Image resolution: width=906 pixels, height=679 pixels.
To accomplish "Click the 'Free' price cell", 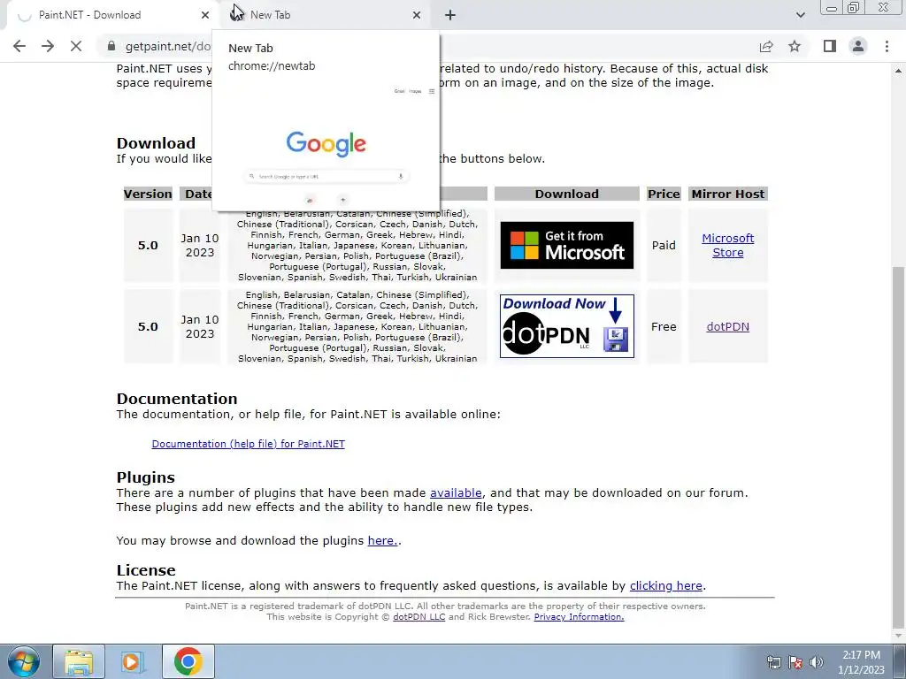I will [x=664, y=327].
